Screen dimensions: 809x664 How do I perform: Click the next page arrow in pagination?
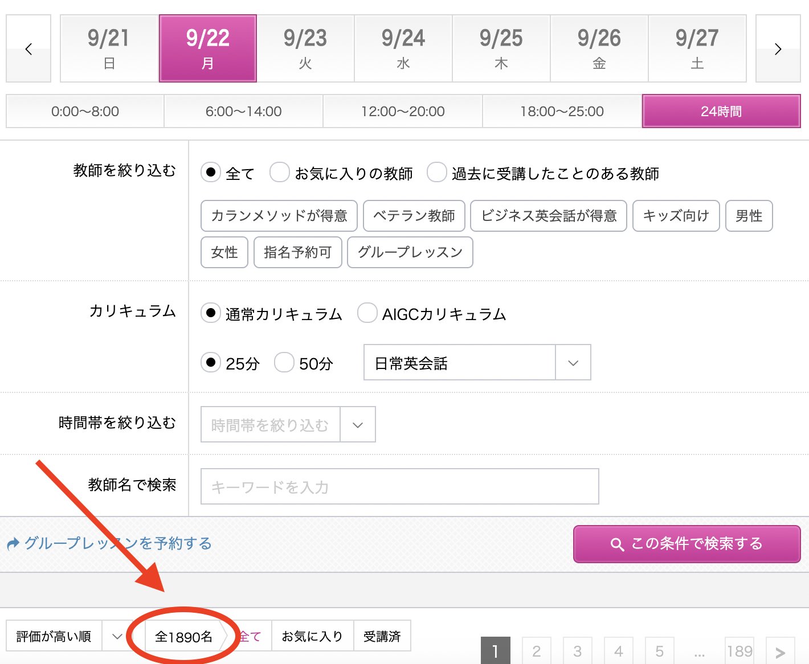pyautogui.click(x=780, y=652)
